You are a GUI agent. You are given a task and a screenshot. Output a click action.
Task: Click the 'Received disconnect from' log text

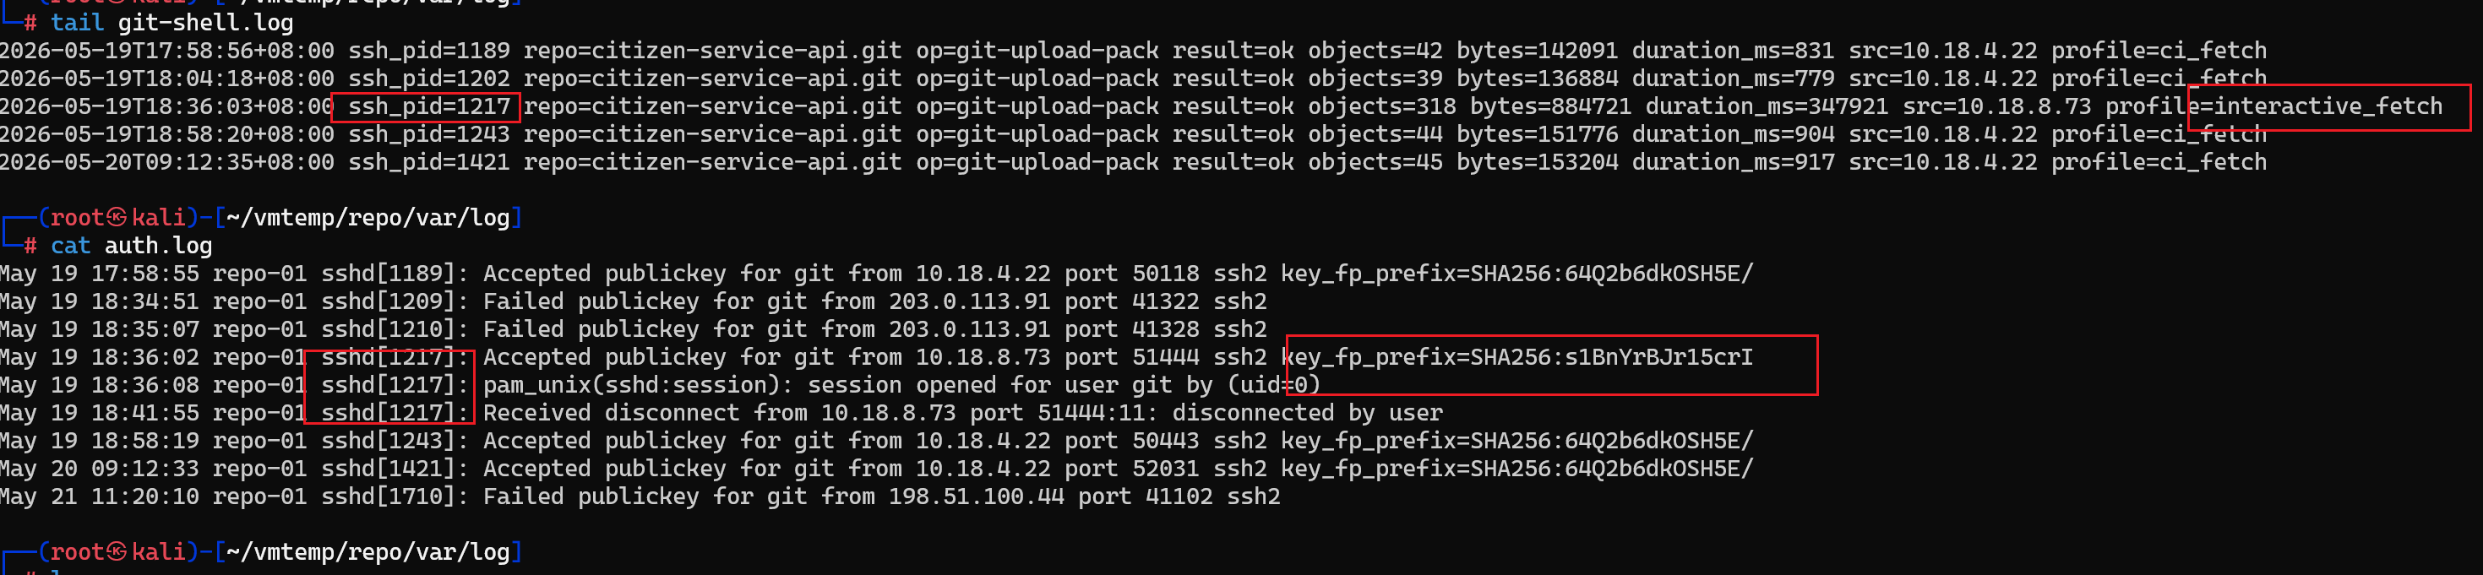(x=645, y=413)
